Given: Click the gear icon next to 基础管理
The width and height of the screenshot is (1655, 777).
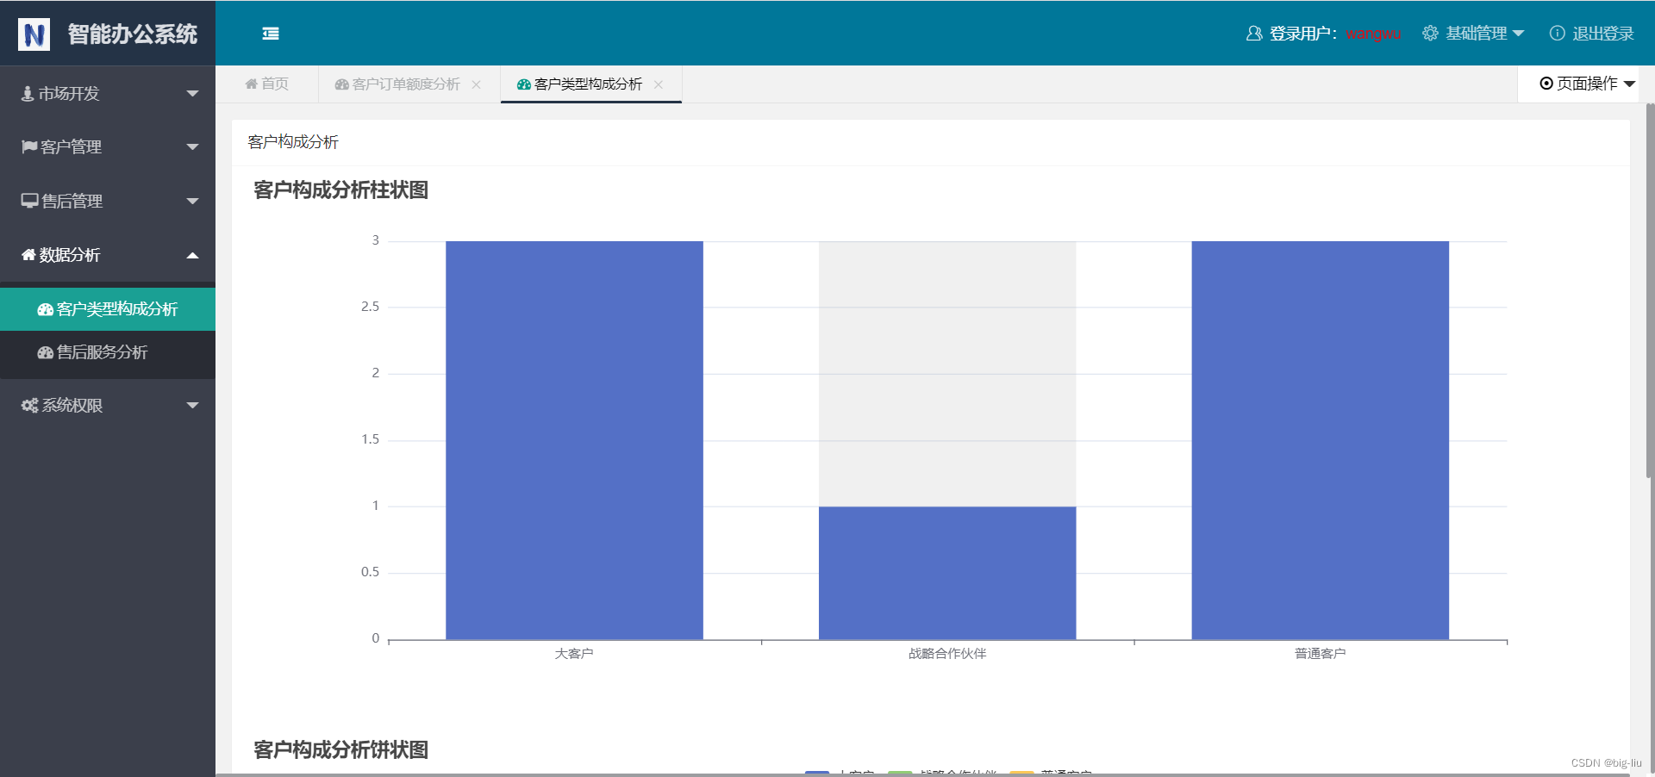Looking at the screenshot, I should [x=1430, y=34].
